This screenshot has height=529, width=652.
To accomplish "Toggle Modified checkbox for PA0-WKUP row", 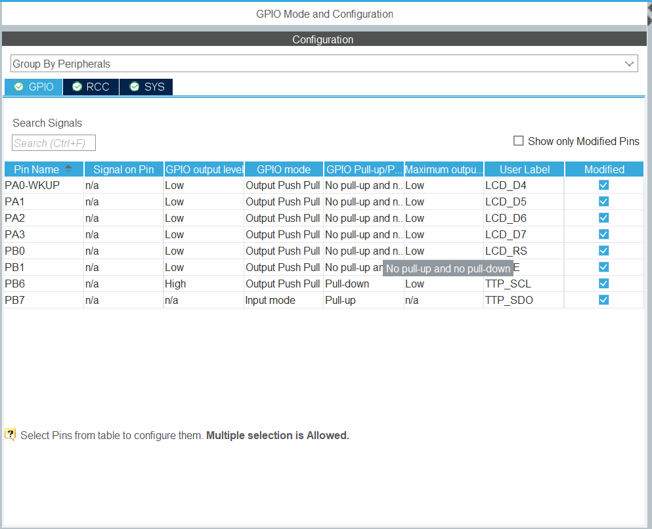I will (604, 185).
